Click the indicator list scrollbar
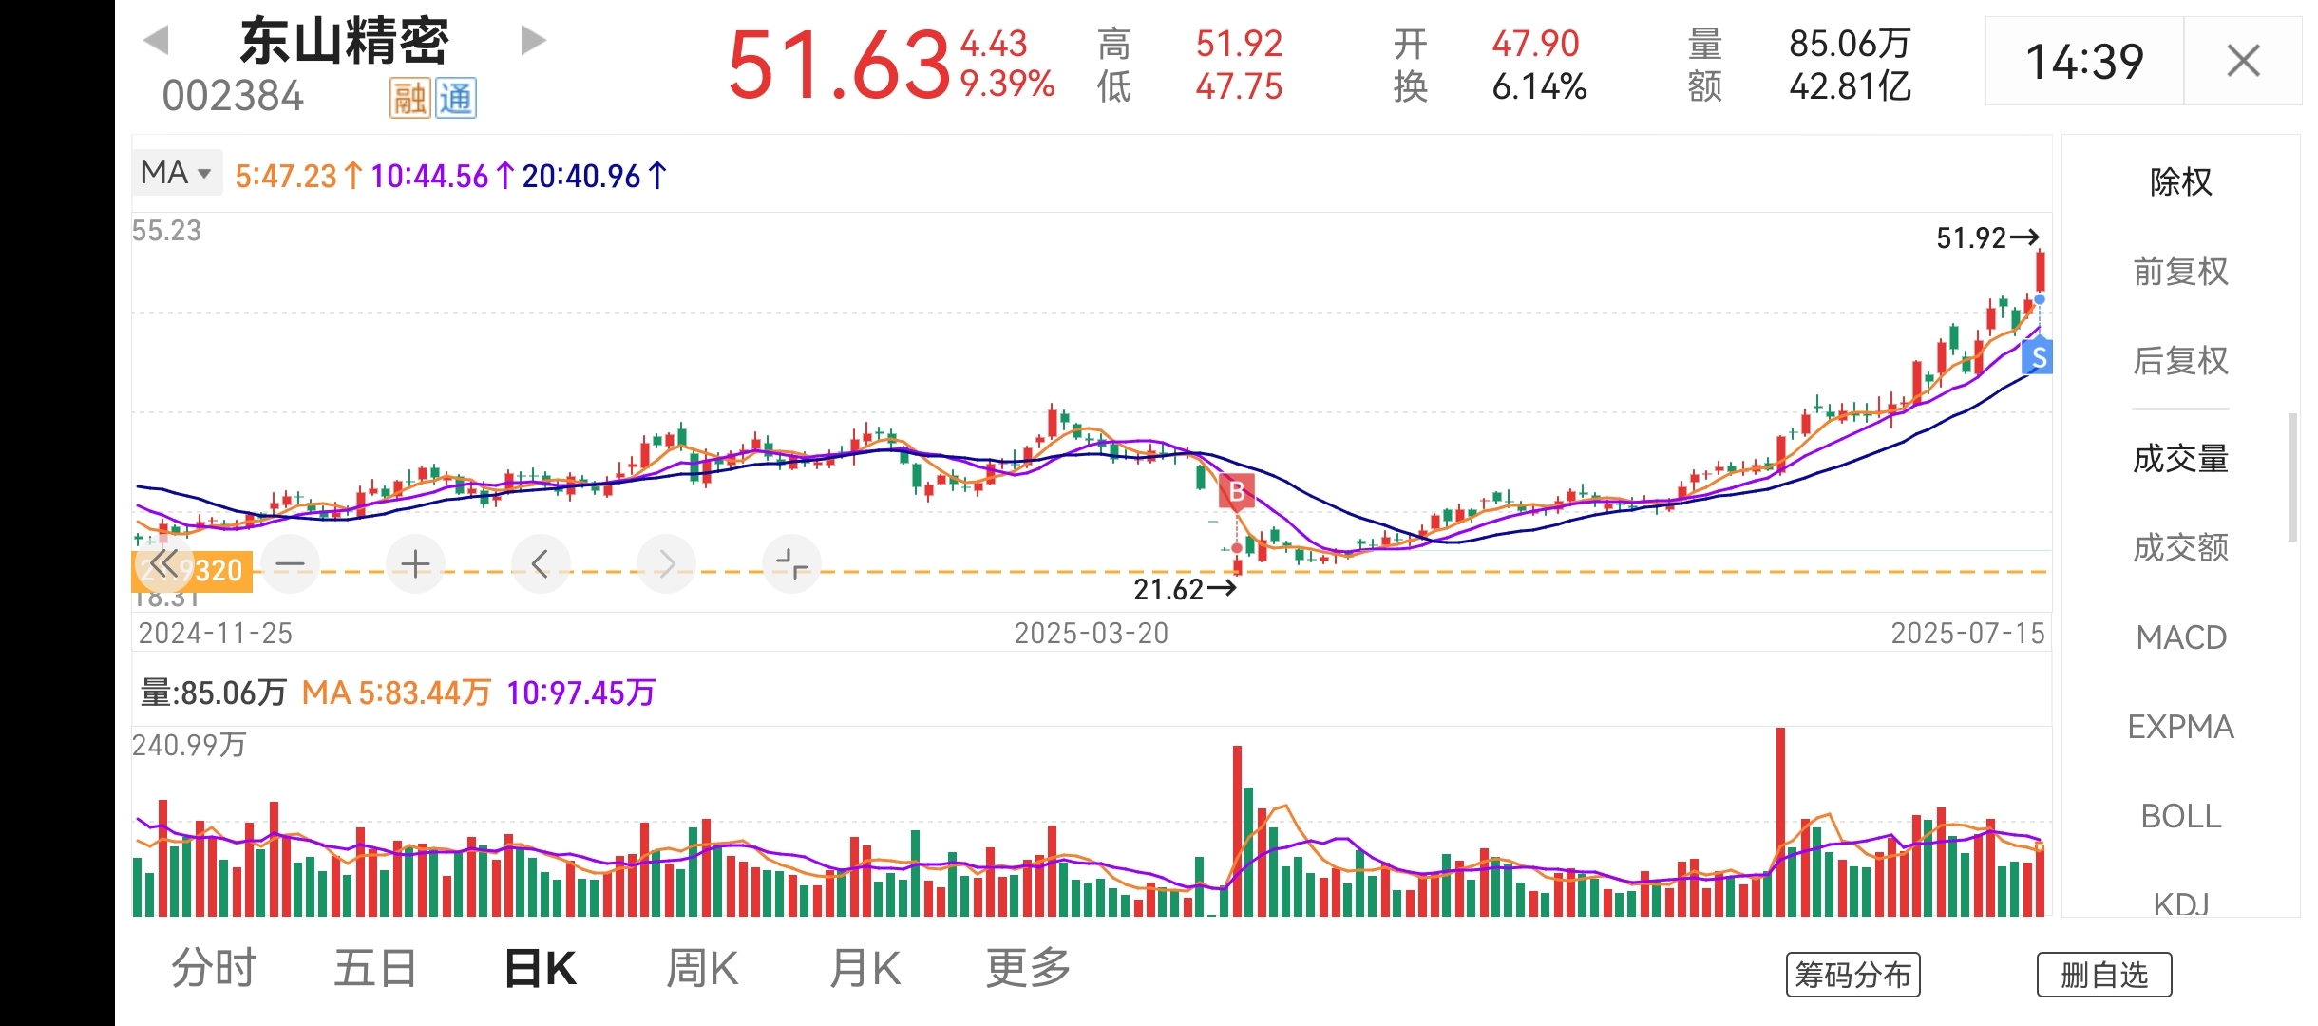The height and width of the screenshot is (1026, 2318). point(2292,477)
